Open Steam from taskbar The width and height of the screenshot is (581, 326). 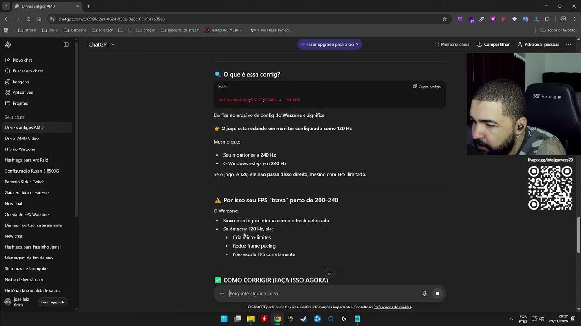[x=304, y=319]
